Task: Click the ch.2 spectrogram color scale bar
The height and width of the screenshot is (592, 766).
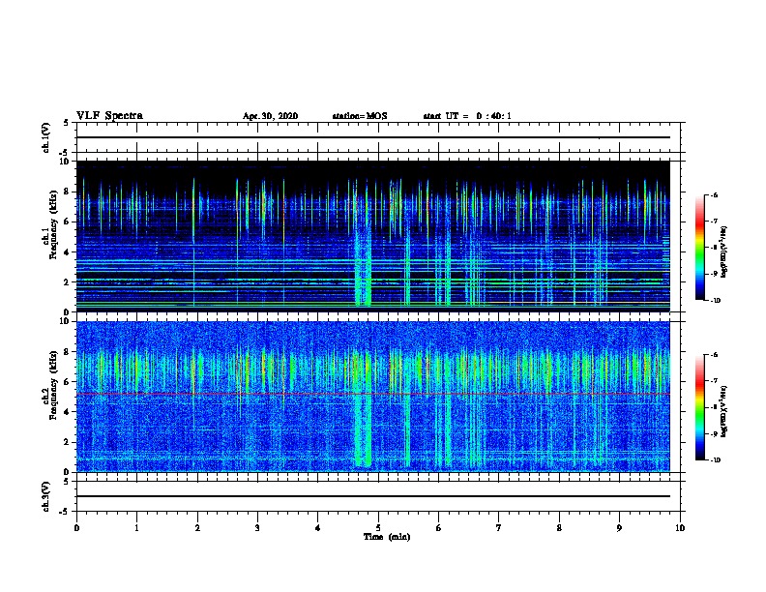Action: pyautogui.click(x=699, y=407)
